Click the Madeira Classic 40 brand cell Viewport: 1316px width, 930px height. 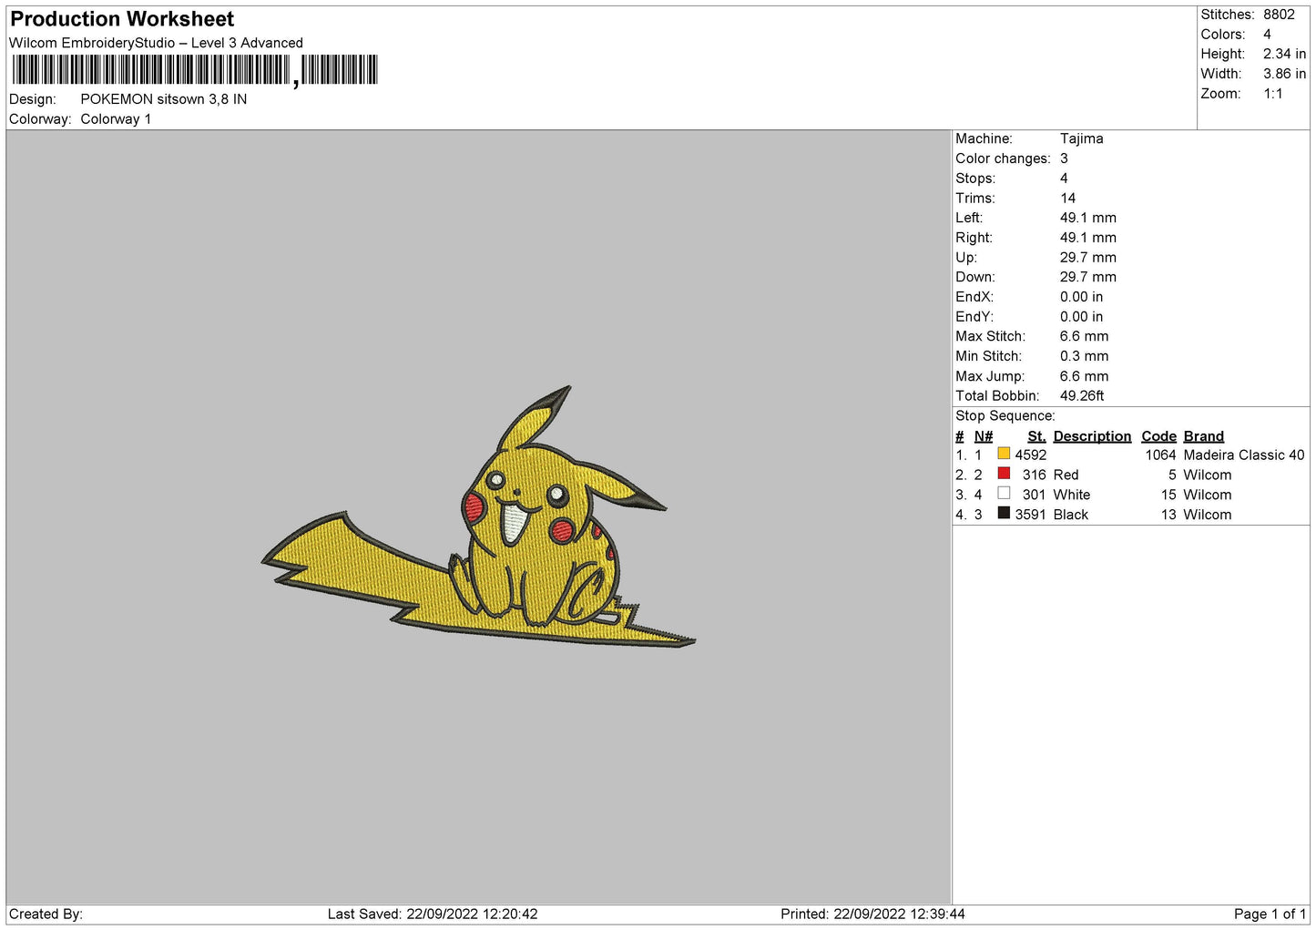coord(1243,455)
